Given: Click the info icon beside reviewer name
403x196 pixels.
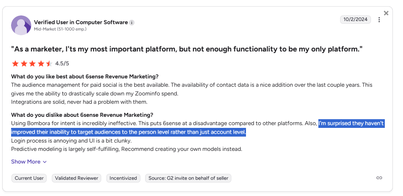Looking at the screenshot, I should point(132,23).
